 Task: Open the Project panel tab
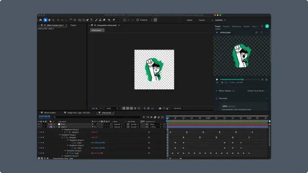tap(73, 25)
